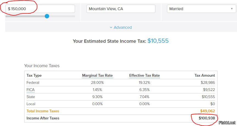The image size is (237, 126).
Task: Click the Federal tax row label
Action: (33, 83)
